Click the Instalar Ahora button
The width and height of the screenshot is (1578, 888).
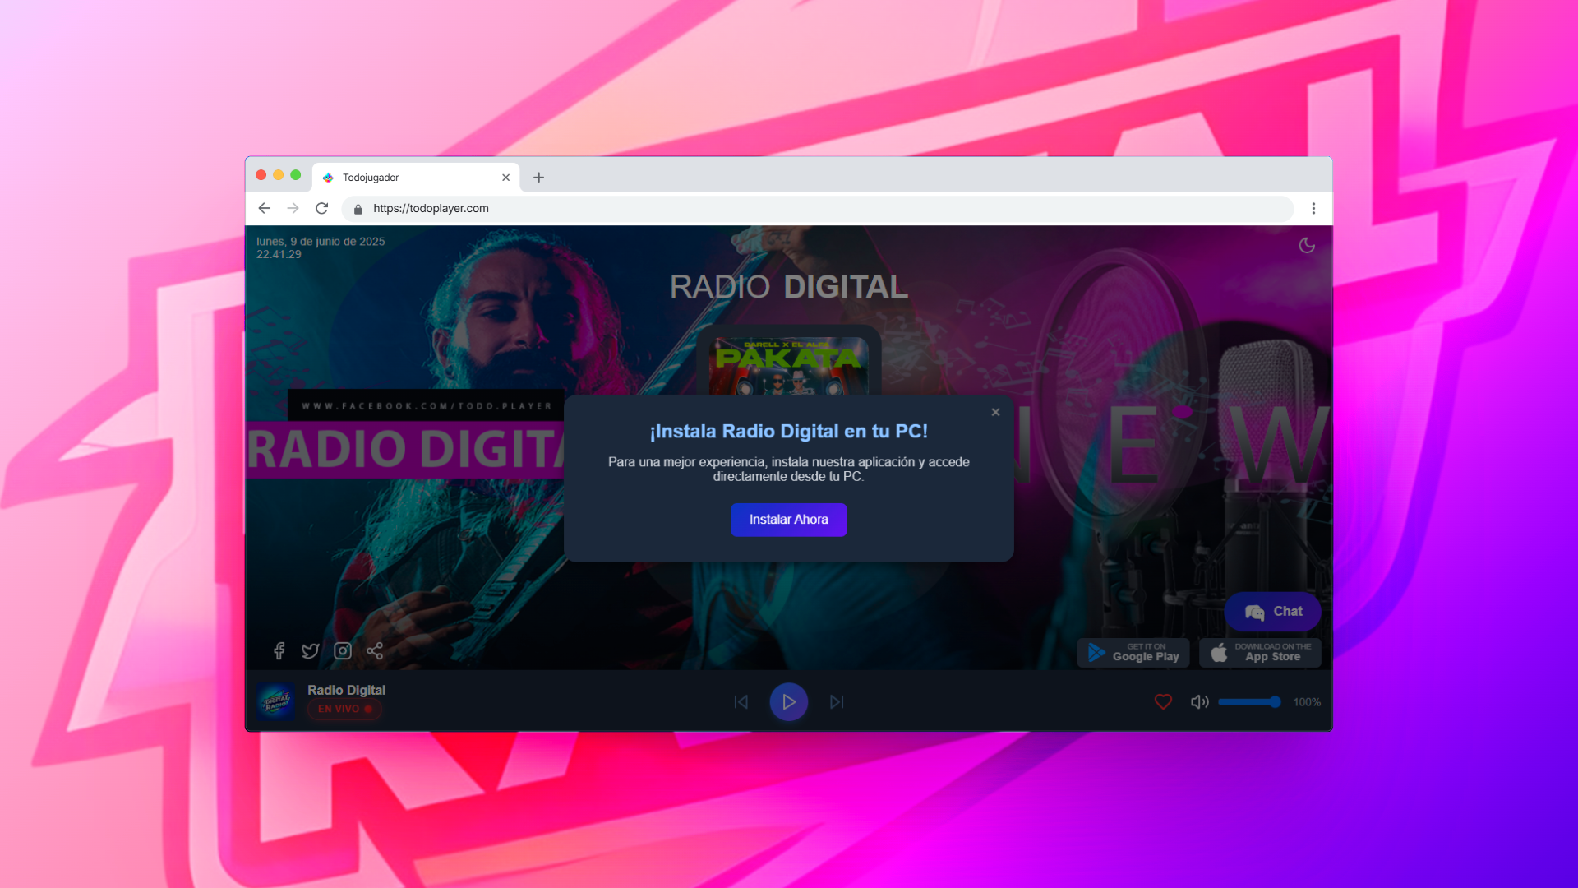[788, 520]
